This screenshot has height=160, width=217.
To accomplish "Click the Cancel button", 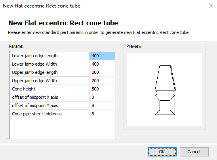I will 194,152.
